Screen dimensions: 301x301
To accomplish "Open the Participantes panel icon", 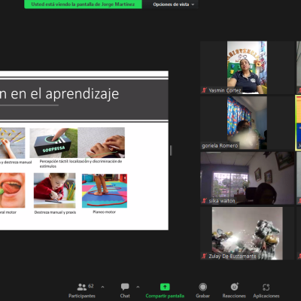I will pyautogui.click(x=82, y=287).
